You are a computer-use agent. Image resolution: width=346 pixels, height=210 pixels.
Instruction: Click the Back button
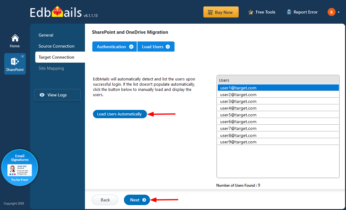pyautogui.click(x=105, y=200)
